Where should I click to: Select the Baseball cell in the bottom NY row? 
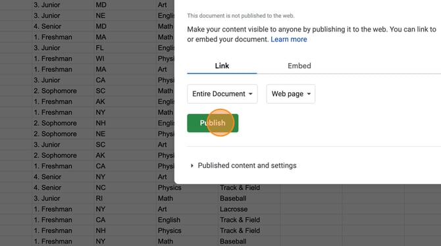click(x=249, y=241)
